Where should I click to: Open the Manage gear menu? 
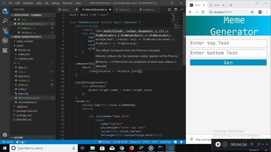[x=5, y=135]
